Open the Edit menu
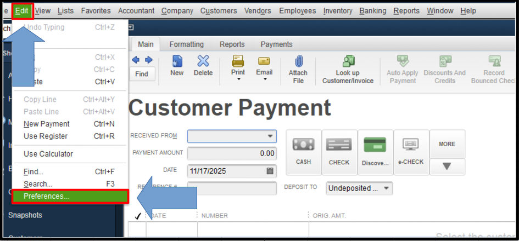This screenshot has height=241, width=519. pos(22,11)
